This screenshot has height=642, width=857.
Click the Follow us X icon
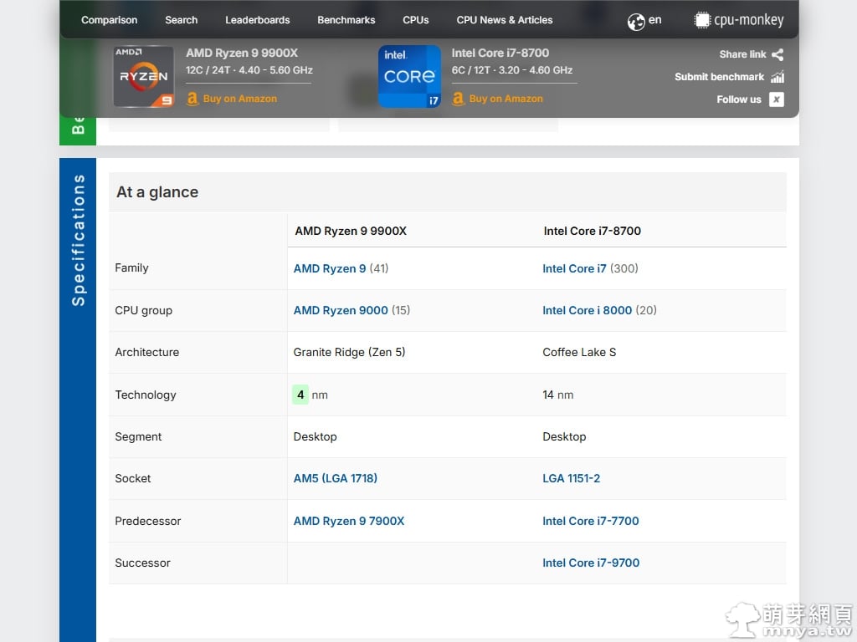[777, 99]
